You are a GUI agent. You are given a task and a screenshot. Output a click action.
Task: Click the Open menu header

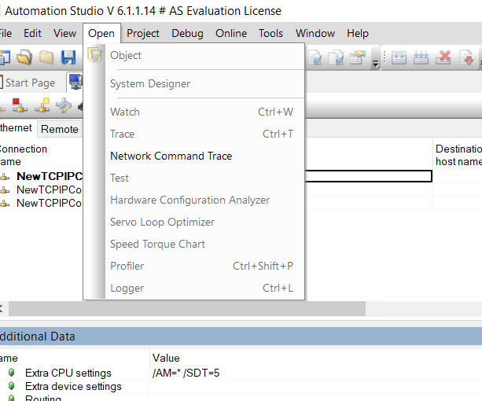click(101, 33)
